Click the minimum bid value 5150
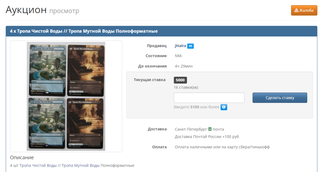The width and height of the screenshot is (328, 172). (x=195, y=107)
